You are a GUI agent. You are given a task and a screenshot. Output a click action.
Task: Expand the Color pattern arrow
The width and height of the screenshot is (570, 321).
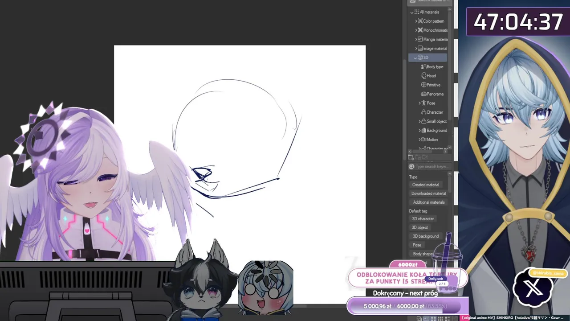416,21
